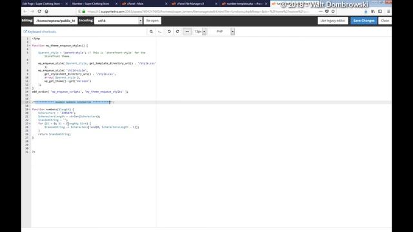Viewport: 413px width, 232px height.
Task: Click the wp_get_theme()->get('Version') line
Action: (68, 81)
